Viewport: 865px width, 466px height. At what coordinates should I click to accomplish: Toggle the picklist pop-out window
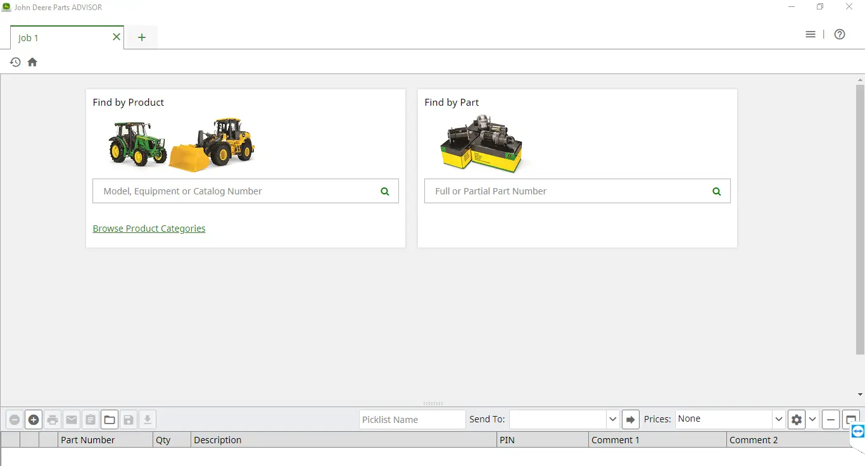[850, 419]
